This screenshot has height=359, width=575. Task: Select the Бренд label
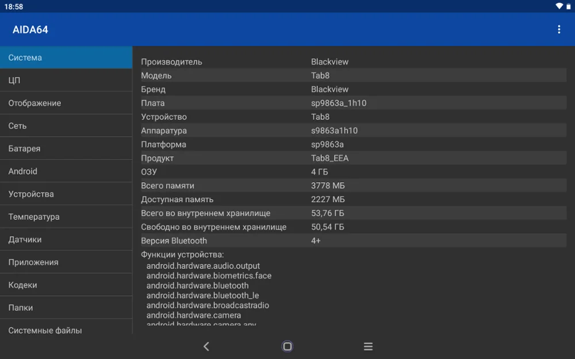tap(154, 90)
